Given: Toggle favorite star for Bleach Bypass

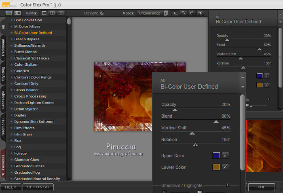Looking at the screenshot, I should click(x=12, y=39).
